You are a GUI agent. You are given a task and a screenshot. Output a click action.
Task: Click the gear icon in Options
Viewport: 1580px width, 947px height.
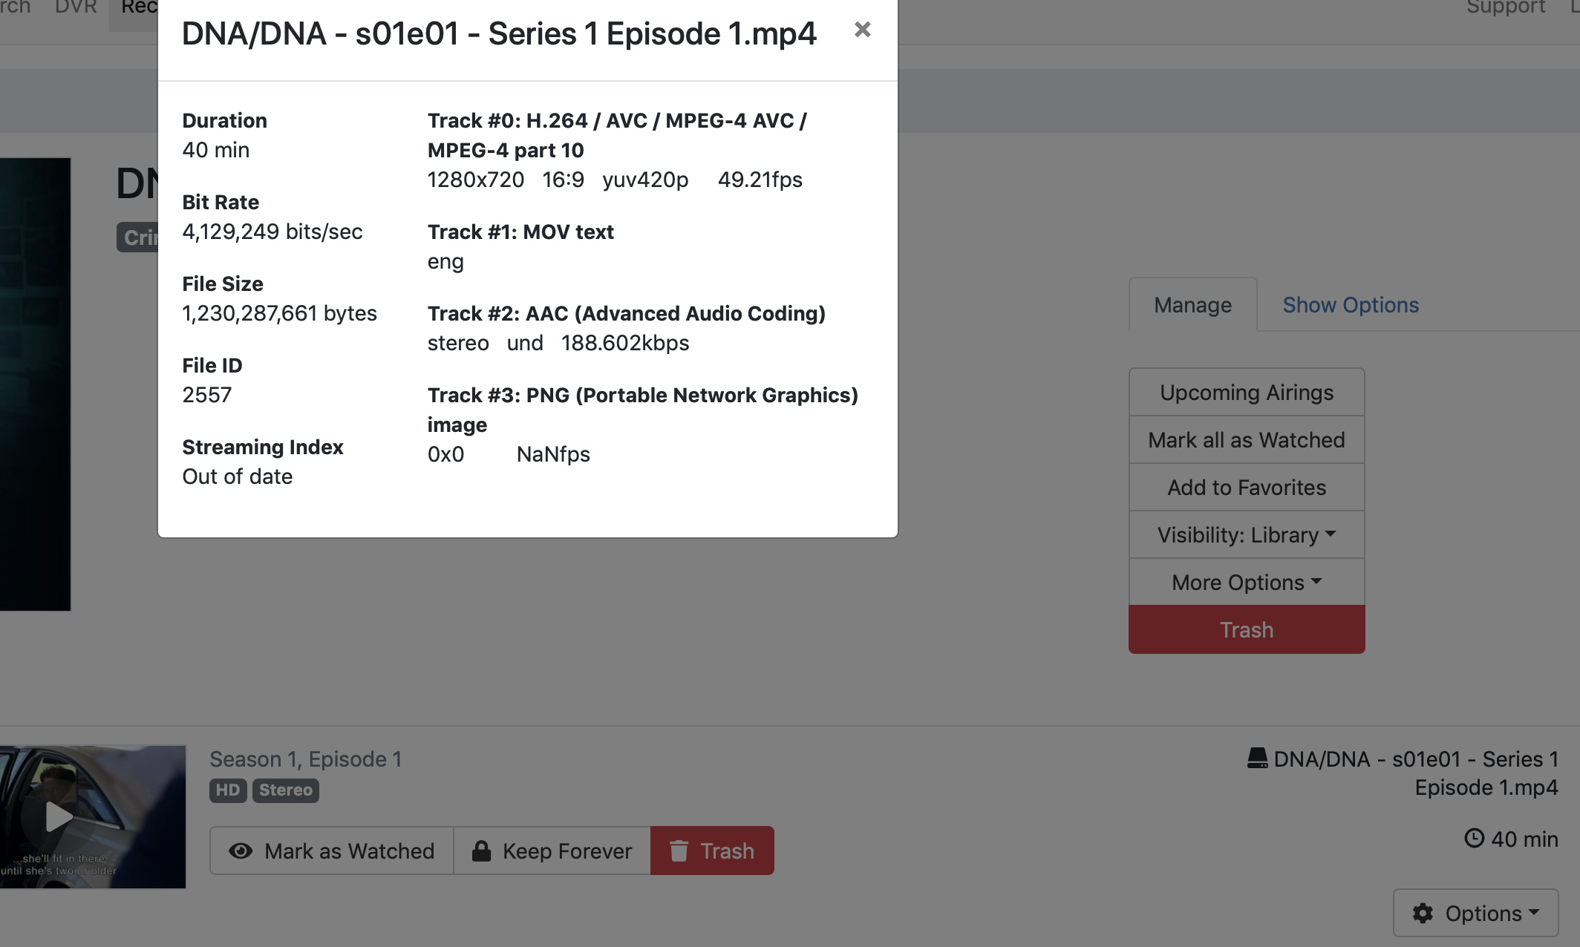pyautogui.click(x=1423, y=913)
